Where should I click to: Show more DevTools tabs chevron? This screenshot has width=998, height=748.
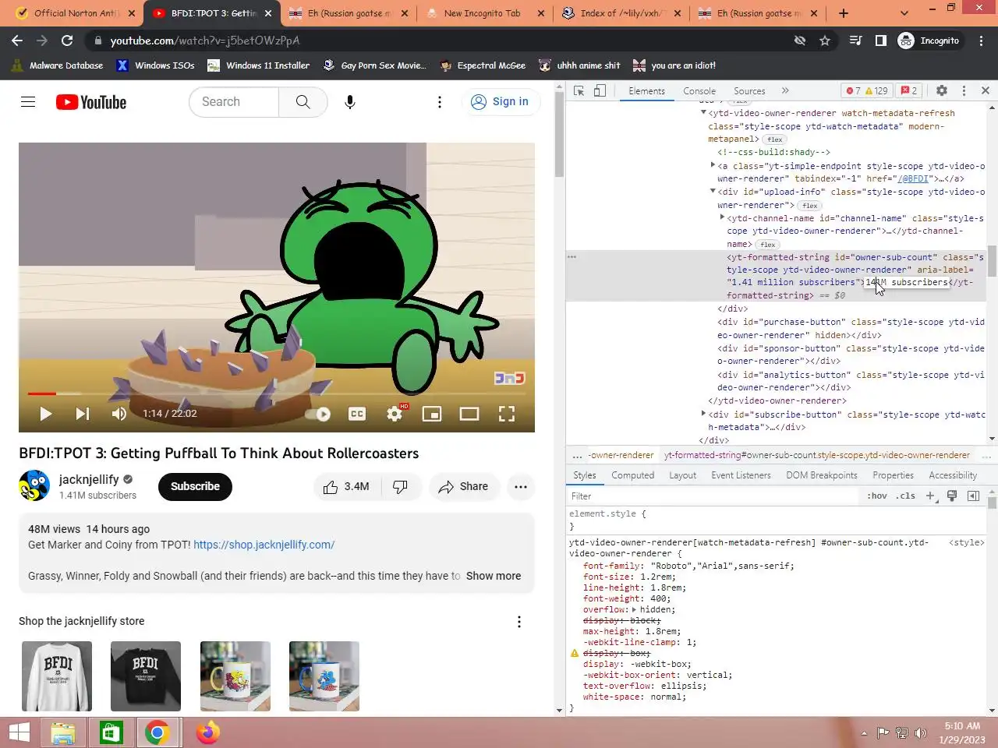click(x=785, y=90)
